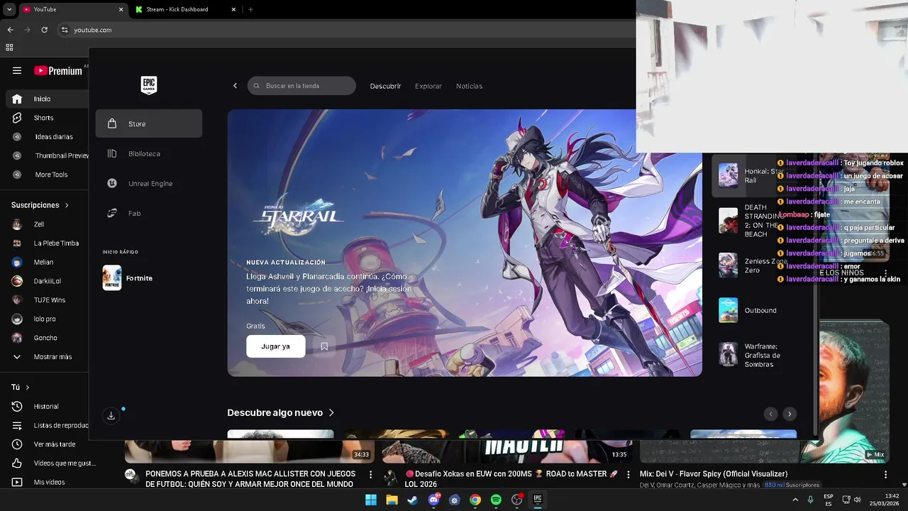Open the Chrome tab search dropdown
The width and height of the screenshot is (908, 511).
pyautogui.click(x=9, y=9)
